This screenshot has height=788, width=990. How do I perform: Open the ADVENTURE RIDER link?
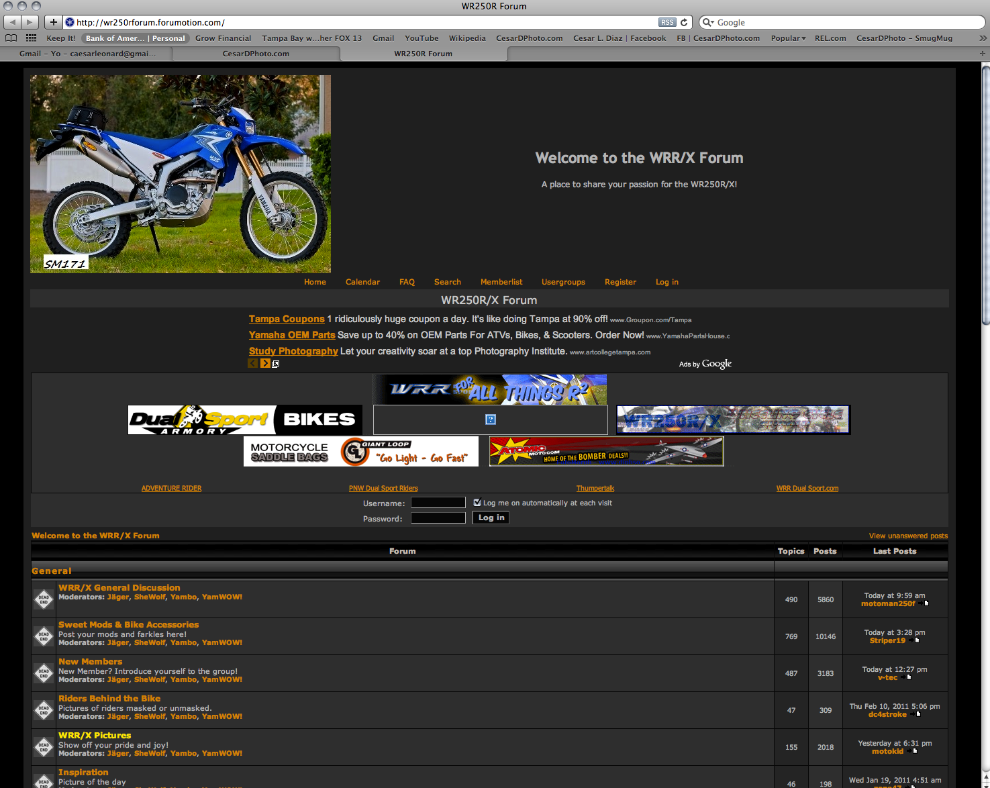pos(171,488)
